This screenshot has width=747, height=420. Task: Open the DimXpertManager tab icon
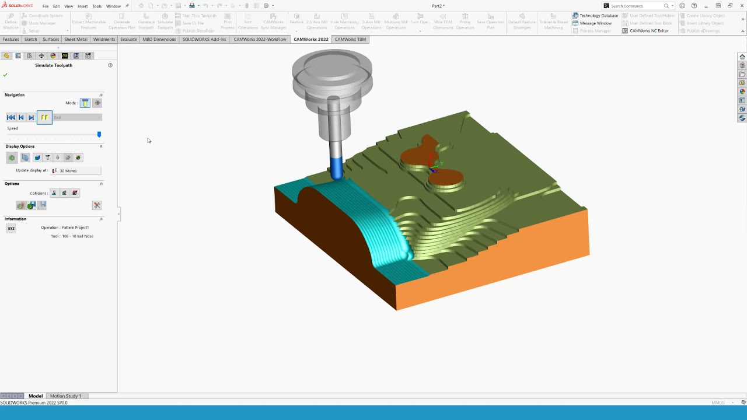point(41,56)
